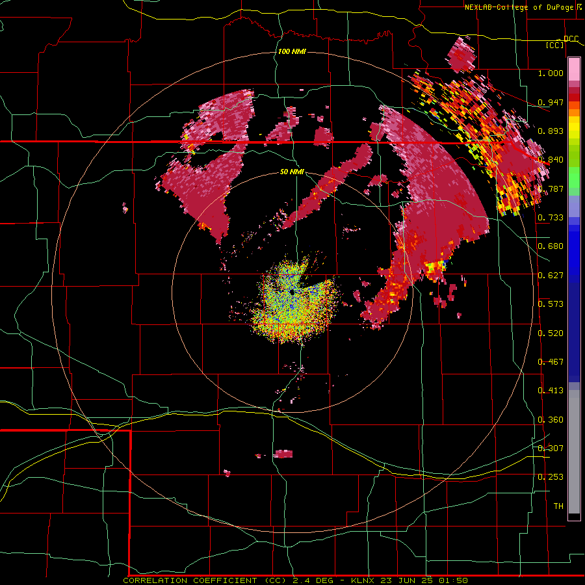Click the DCC label above the scale

click(x=571, y=39)
